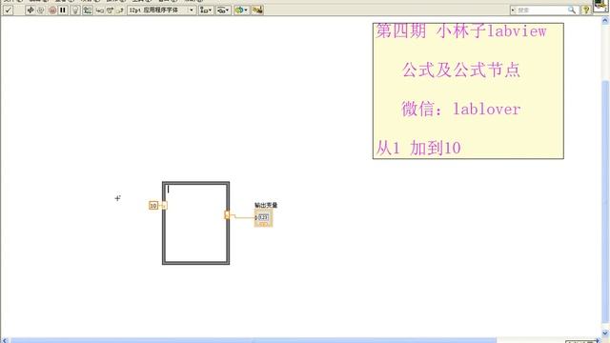Click the magnifier search icon
Viewport: 610px width, 343px height.
pos(572,10)
